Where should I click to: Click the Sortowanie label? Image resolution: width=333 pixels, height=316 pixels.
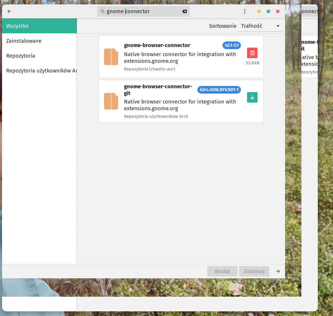tap(222, 26)
